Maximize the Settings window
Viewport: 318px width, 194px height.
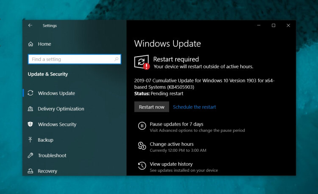pyautogui.click(x=273, y=25)
